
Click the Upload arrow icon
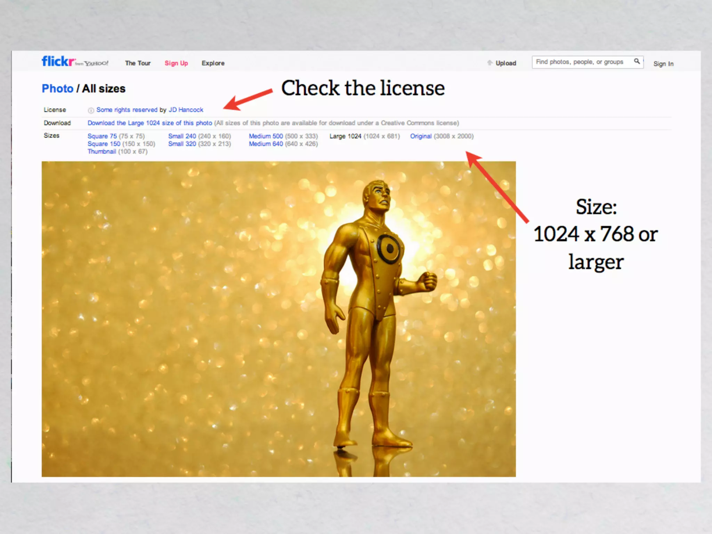point(490,63)
